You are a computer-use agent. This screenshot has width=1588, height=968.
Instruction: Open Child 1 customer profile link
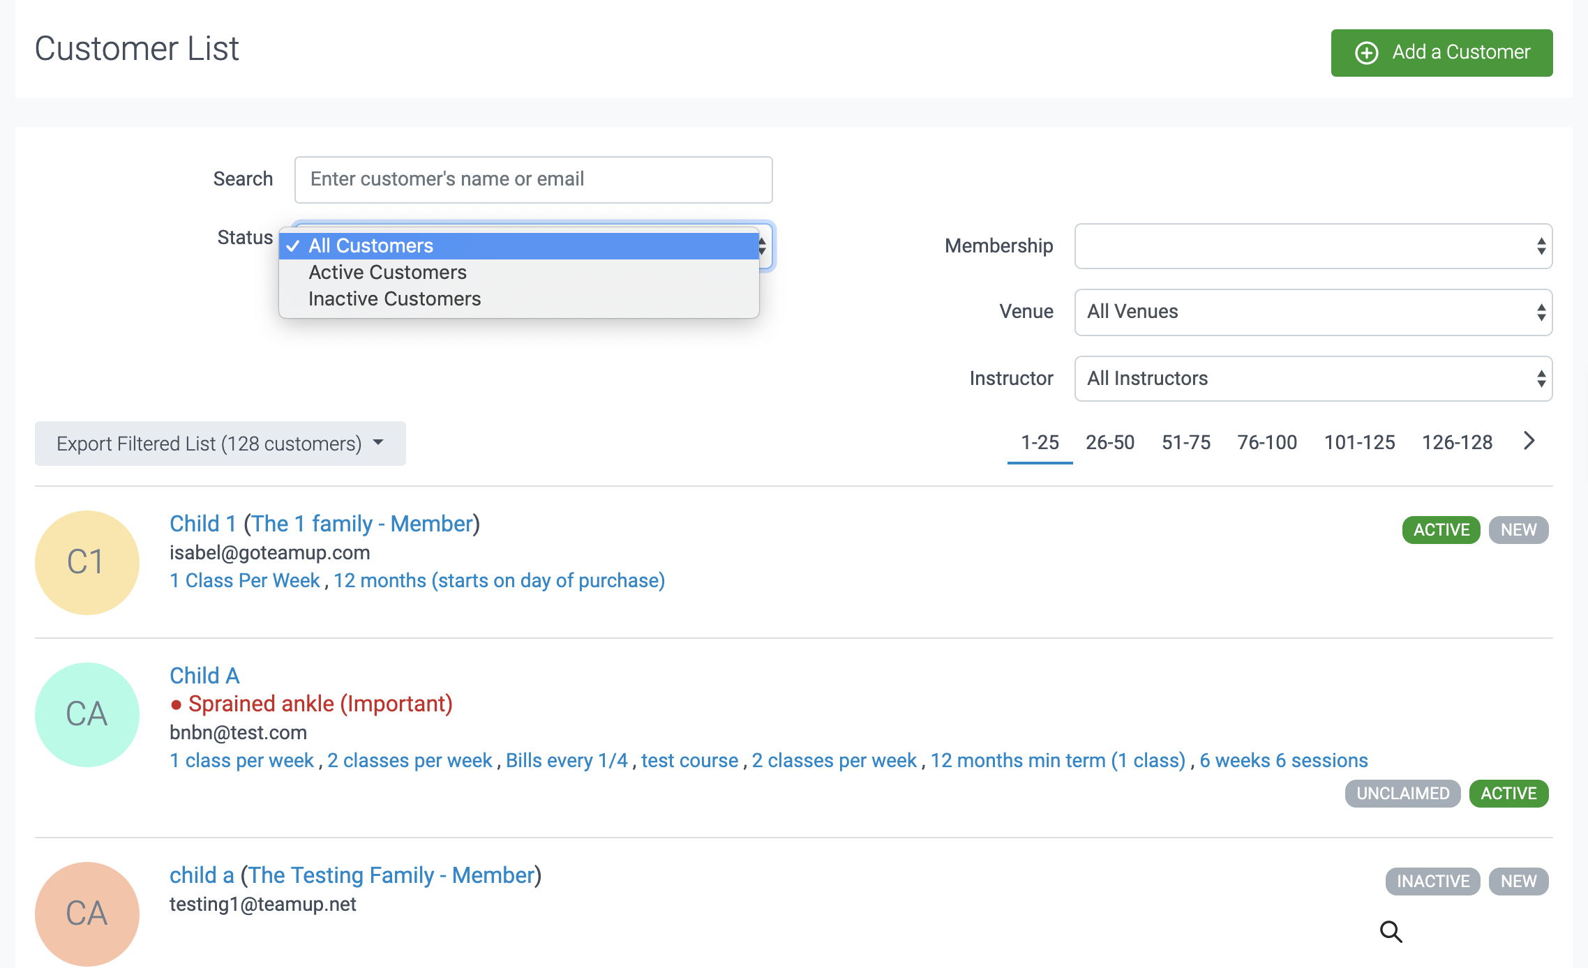(203, 524)
